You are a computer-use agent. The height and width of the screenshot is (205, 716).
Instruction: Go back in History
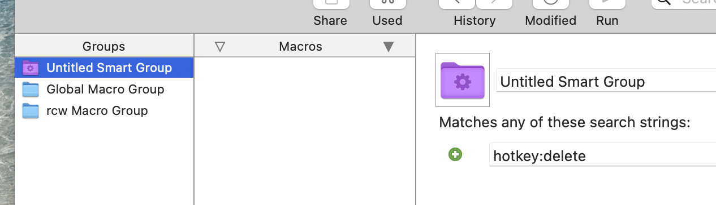pyautogui.click(x=457, y=5)
